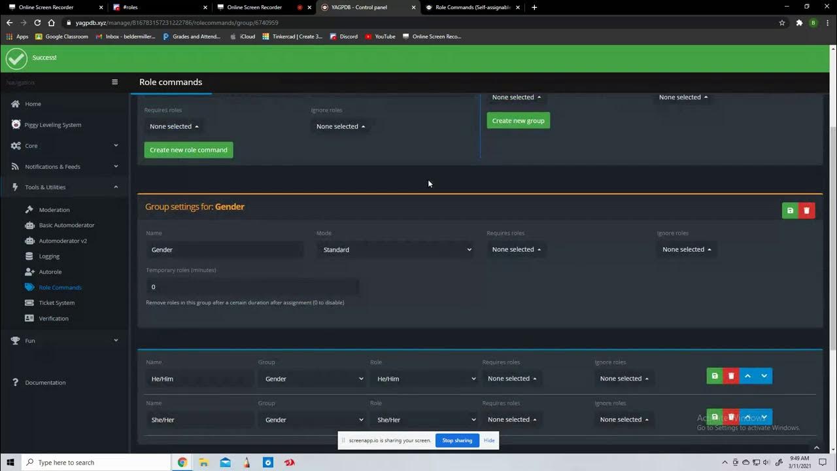Open Windows Start menu
The height and width of the screenshot is (471, 837).
[x=10, y=462]
